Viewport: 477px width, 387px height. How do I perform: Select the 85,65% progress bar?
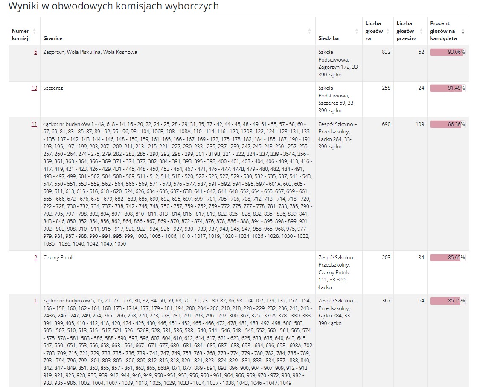point(448,258)
